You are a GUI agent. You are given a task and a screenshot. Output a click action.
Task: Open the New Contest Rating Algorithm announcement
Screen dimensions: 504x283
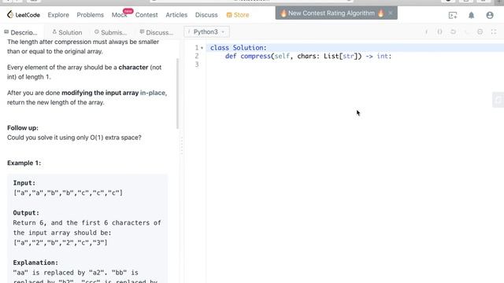pos(332,13)
